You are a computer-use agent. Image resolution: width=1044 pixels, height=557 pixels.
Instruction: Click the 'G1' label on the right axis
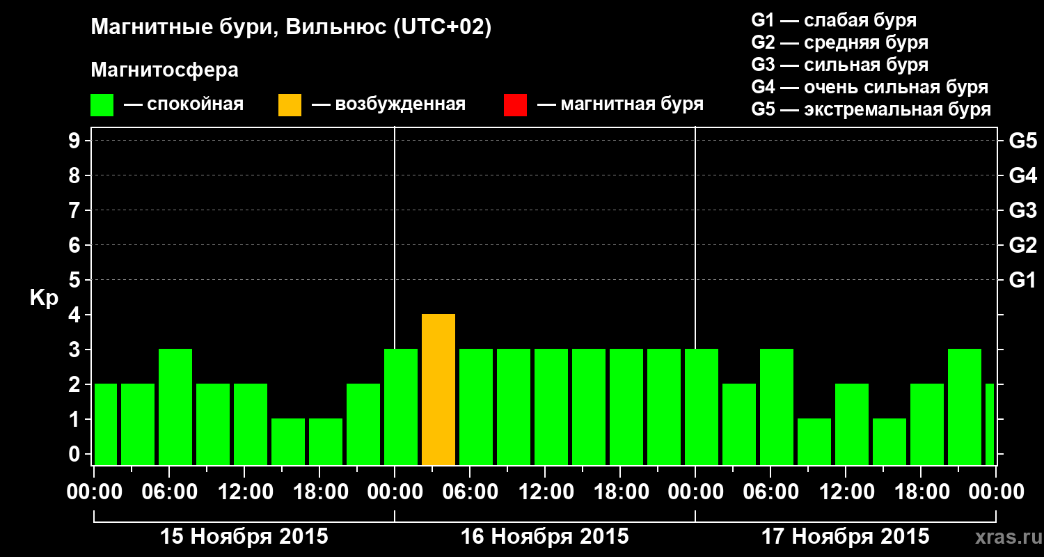coord(1022,280)
